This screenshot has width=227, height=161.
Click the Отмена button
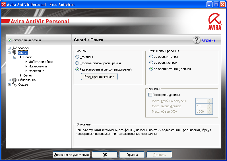pyautogui.click(x=132, y=155)
